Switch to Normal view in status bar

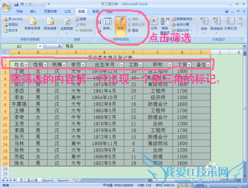pyautogui.click(x=181, y=186)
